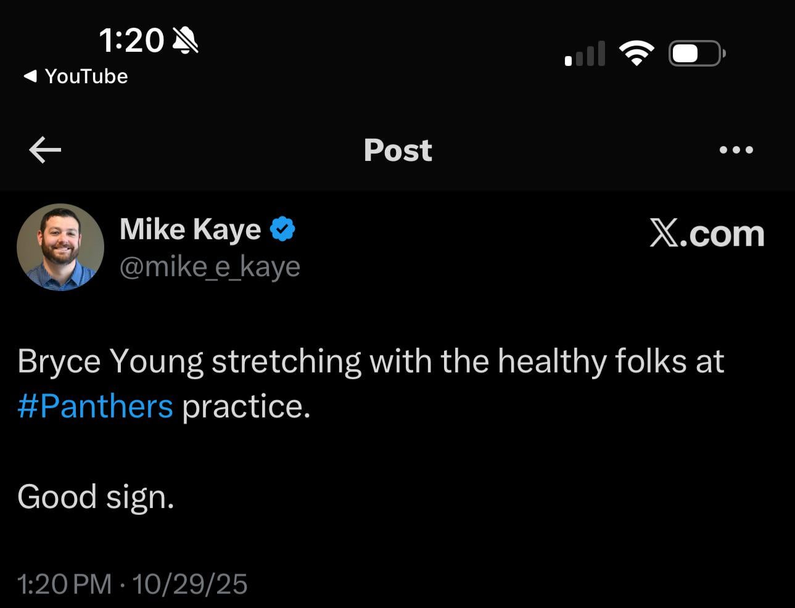Tap the phrase Good sign
The height and width of the screenshot is (608, 795).
click(95, 496)
